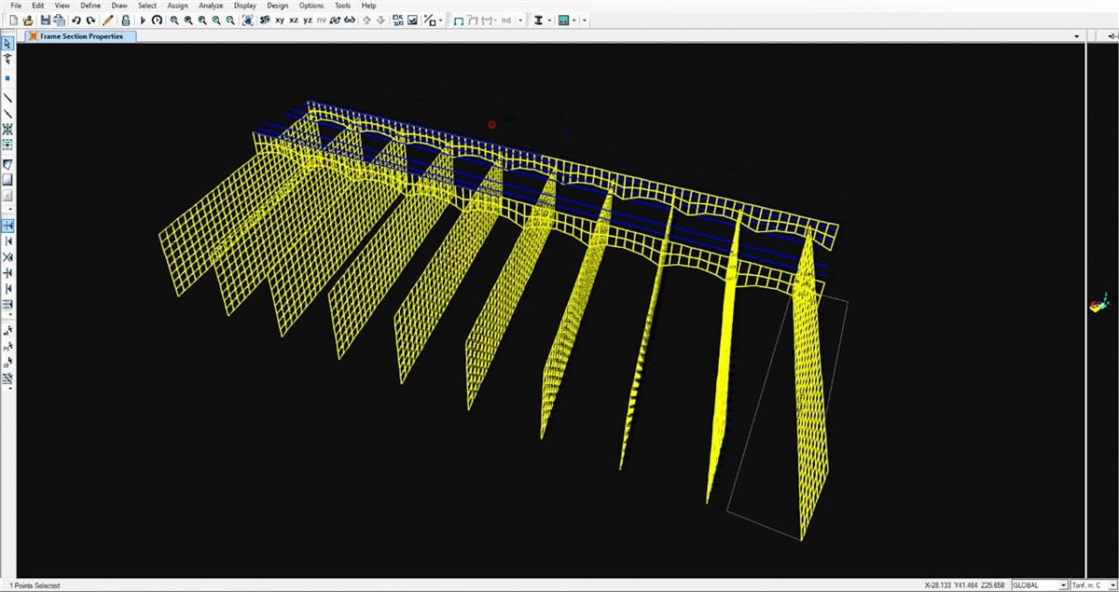
Task: Click the Move Up in List arrow
Action: pos(366,20)
